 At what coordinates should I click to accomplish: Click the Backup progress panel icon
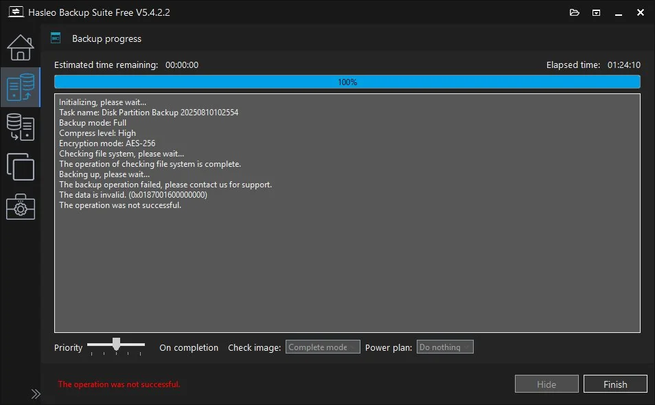[x=56, y=38]
